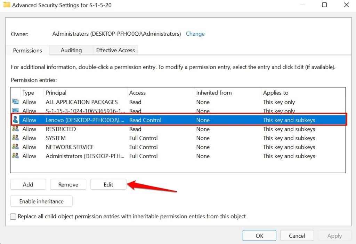
Task: Click the Lenovo user icon in list
Action: (15, 120)
